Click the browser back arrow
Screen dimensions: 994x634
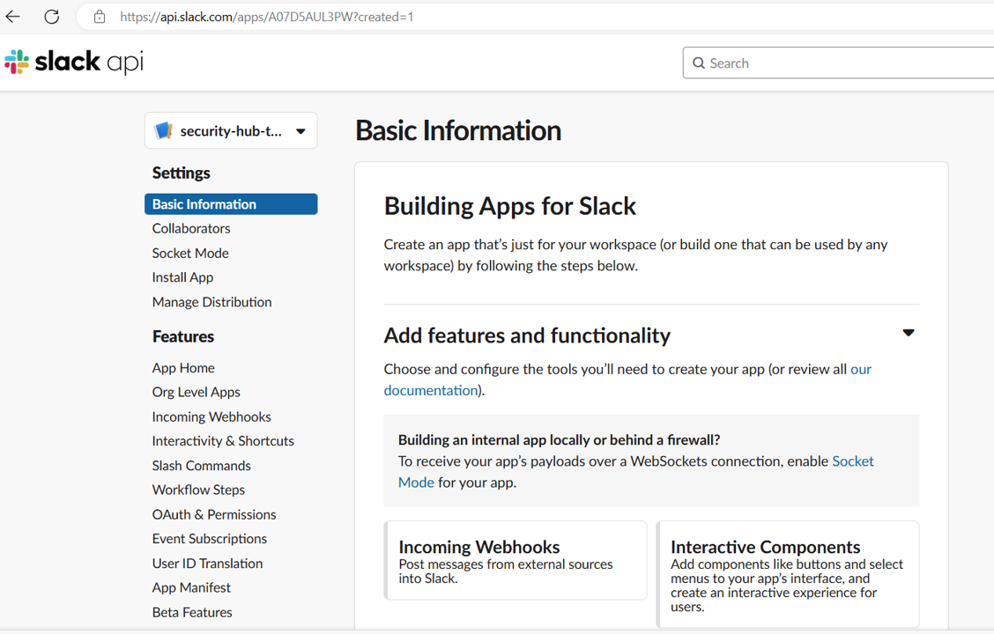coord(12,17)
